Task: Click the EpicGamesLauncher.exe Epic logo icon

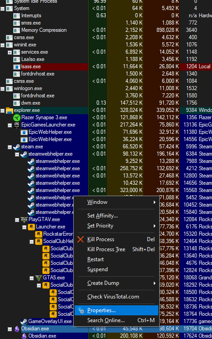Action: [17, 125]
